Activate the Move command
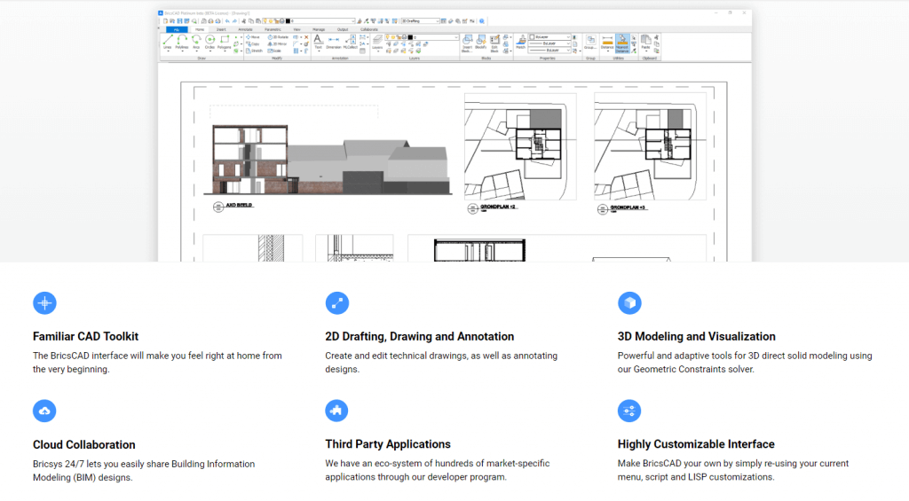909x501 pixels. point(253,37)
